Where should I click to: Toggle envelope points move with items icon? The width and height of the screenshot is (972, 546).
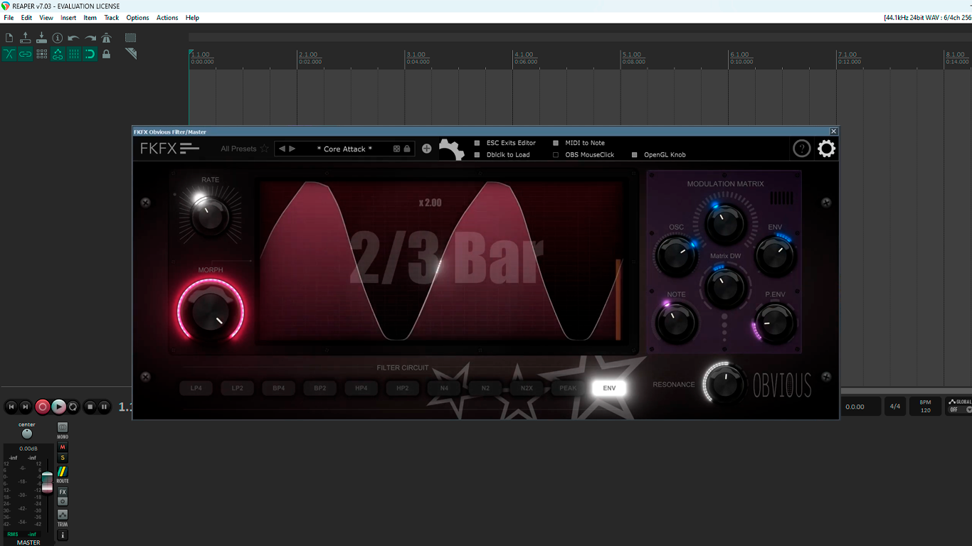coord(58,54)
